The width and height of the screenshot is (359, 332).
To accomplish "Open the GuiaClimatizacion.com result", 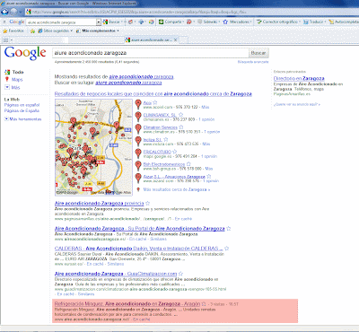I will pyautogui.click(x=116, y=274).
